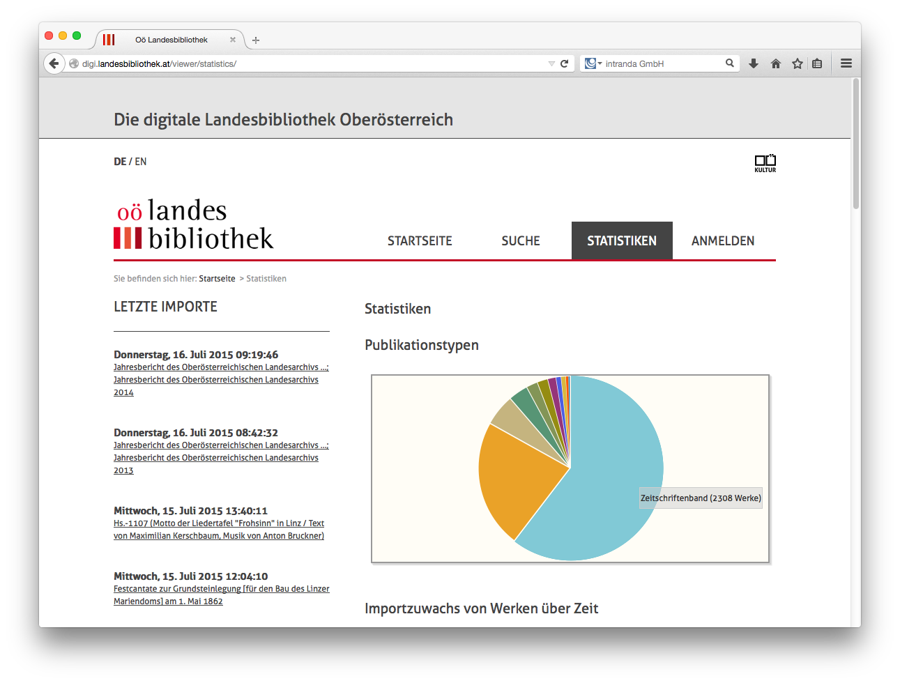Image resolution: width=900 pixels, height=683 pixels.
Task: Open the ANMELDEN menu item
Action: pos(723,240)
